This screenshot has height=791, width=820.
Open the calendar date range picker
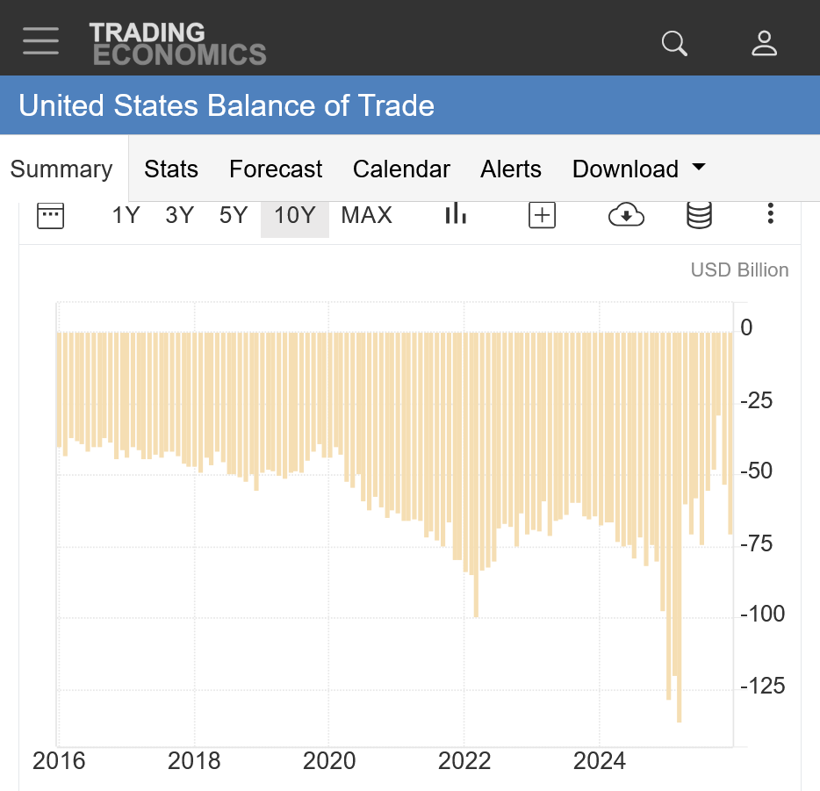click(51, 215)
